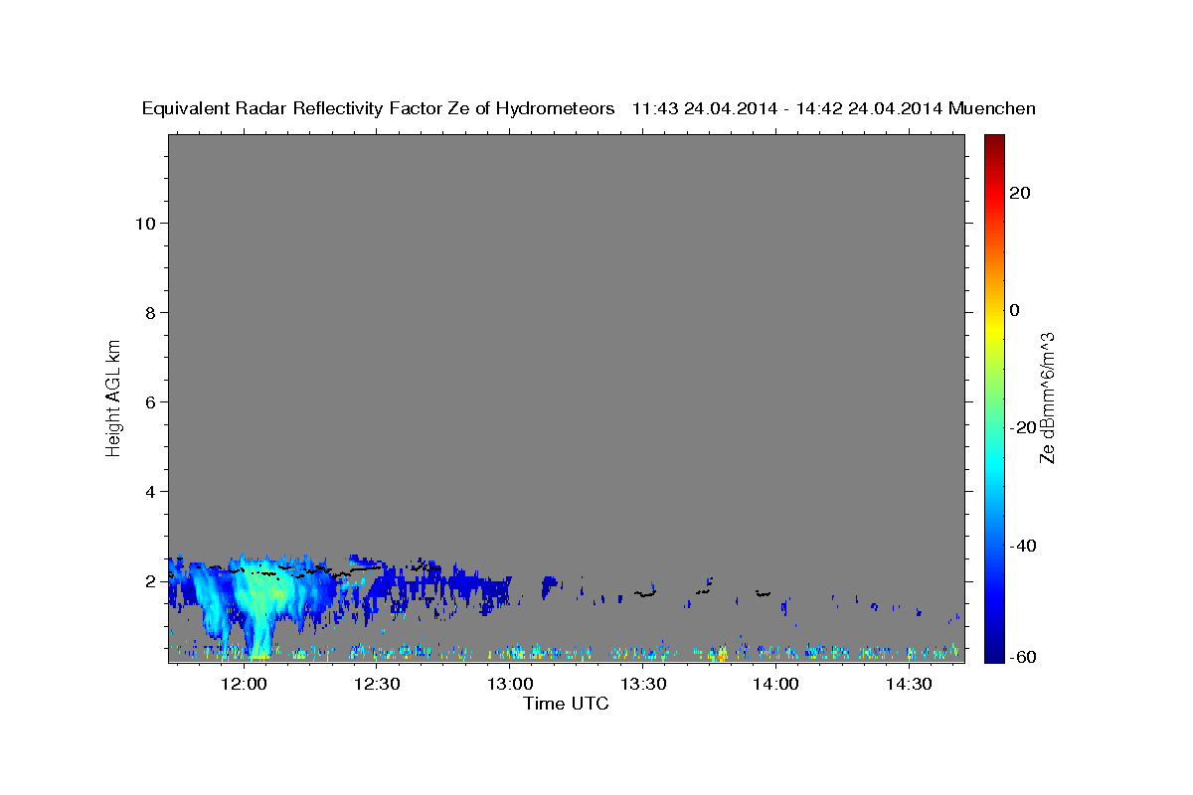Viewport: 1193px width, 795px height.
Task: Click the colorbar value -20
Action: tap(1023, 427)
